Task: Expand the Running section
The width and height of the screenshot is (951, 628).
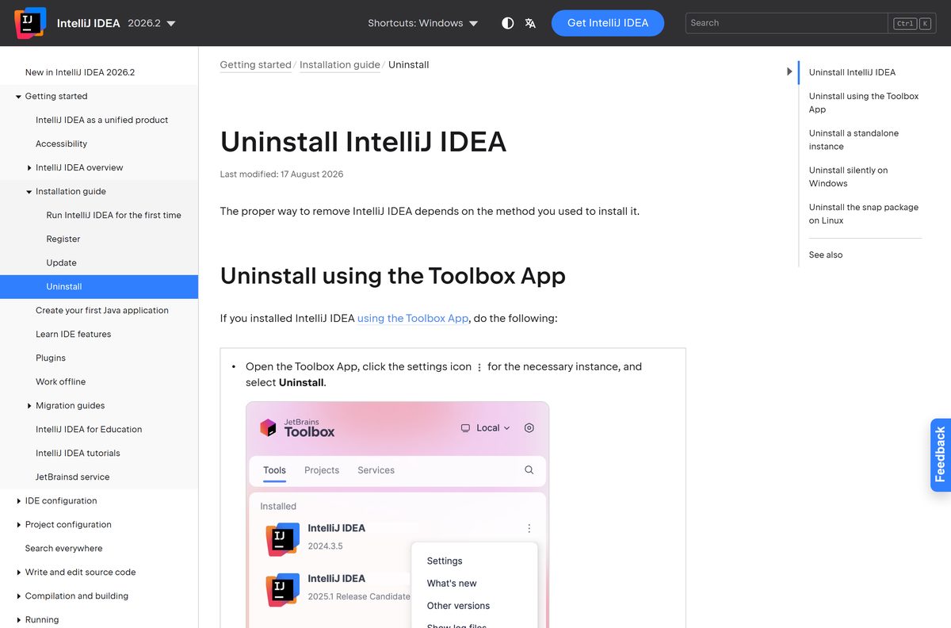Action: (x=18, y=619)
